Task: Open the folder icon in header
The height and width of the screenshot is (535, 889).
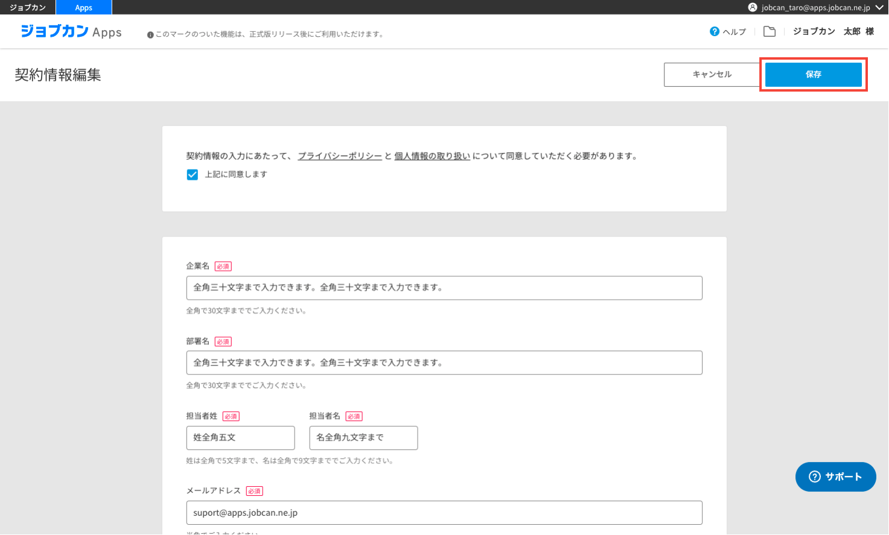Action: tap(770, 31)
